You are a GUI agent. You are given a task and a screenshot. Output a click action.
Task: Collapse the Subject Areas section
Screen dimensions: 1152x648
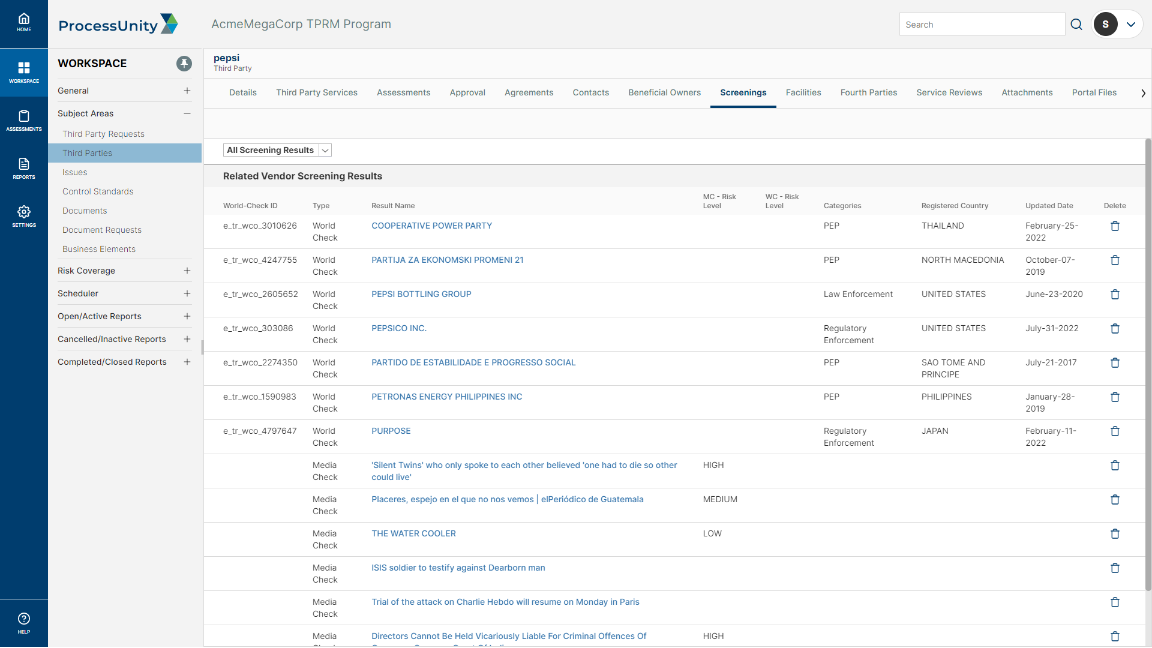tap(187, 113)
